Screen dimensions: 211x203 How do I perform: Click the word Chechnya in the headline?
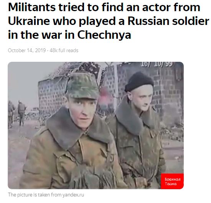pyautogui.click(x=104, y=35)
